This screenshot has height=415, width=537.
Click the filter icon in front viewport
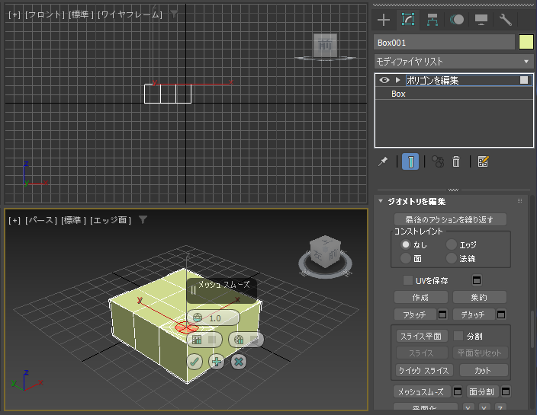[x=175, y=14]
